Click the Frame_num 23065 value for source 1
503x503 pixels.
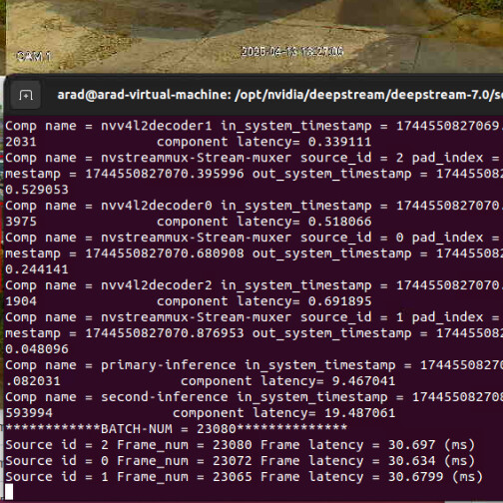(233, 477)
